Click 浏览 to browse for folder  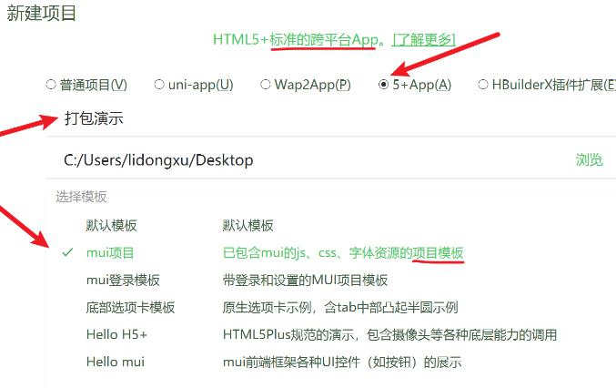589,160
